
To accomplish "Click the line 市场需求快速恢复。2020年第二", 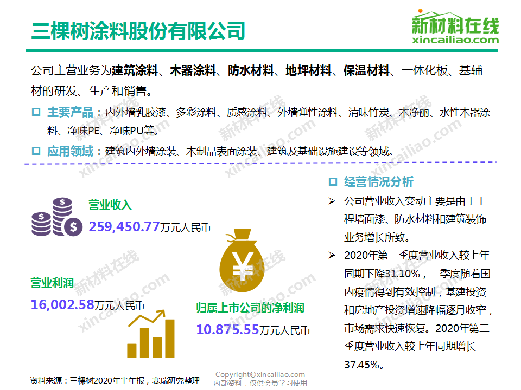I will 417,328.
